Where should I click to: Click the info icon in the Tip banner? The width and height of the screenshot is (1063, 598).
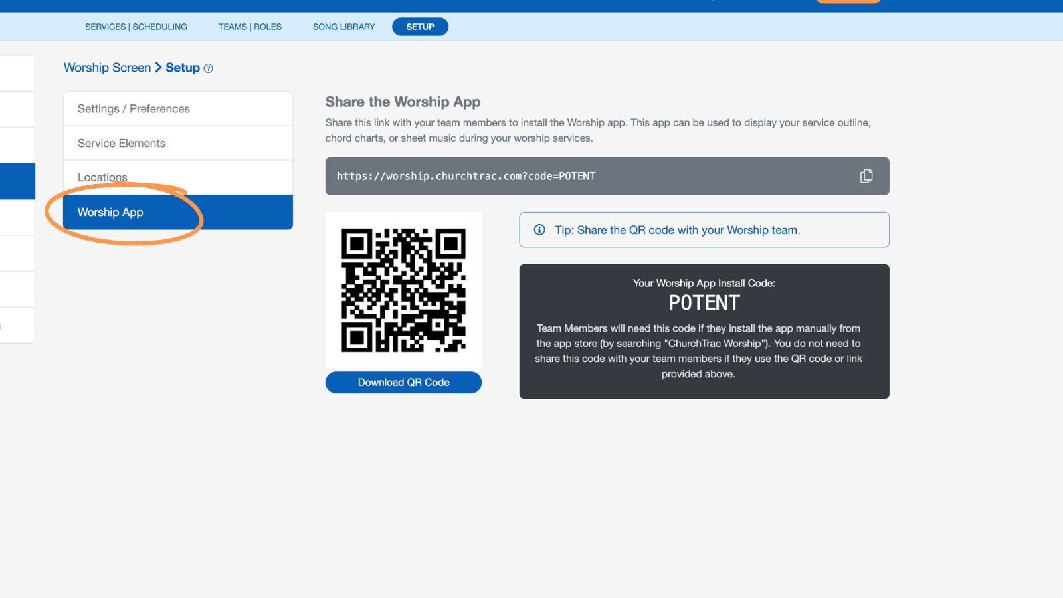tap(539, 230)
